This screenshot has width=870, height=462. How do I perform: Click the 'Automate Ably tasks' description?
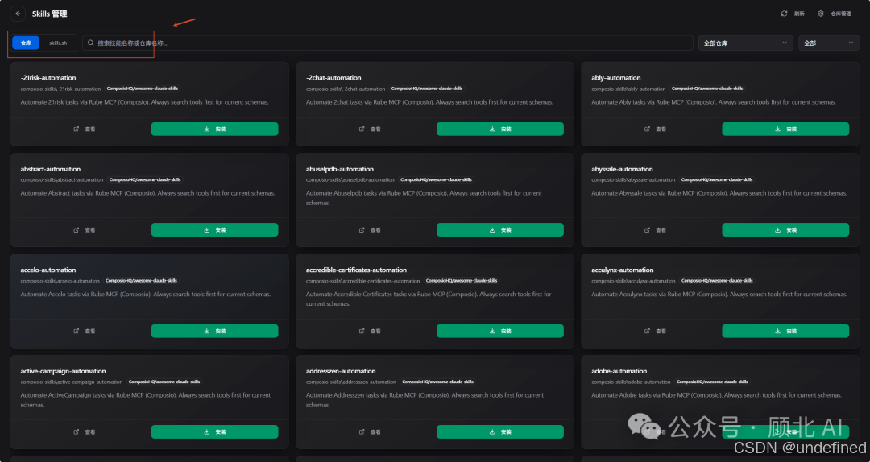click(714, 102)
